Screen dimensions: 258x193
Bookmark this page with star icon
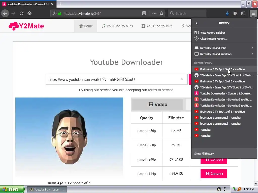point(162,14)
